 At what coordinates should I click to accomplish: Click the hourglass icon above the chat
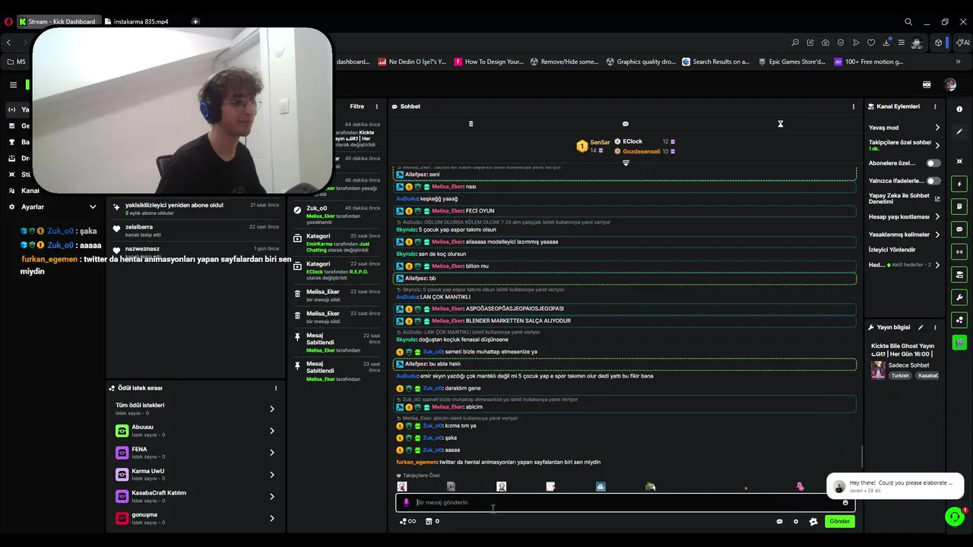click(780, 124)
